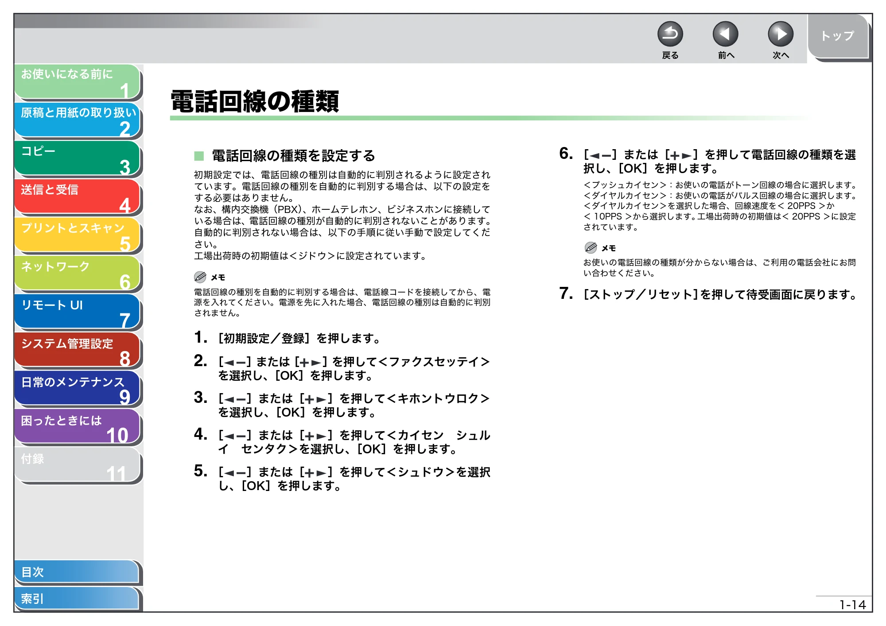Click the line starting ＜プッシュカイセン＞
The width and height of the screenshot is (886, 626).
coord(720,185)
